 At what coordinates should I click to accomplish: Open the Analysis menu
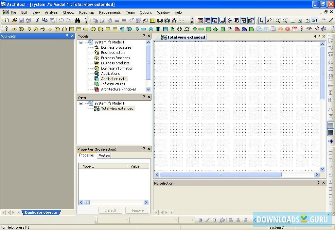51,12
